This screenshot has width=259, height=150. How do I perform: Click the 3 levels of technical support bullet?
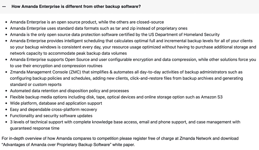coord(125,125)
